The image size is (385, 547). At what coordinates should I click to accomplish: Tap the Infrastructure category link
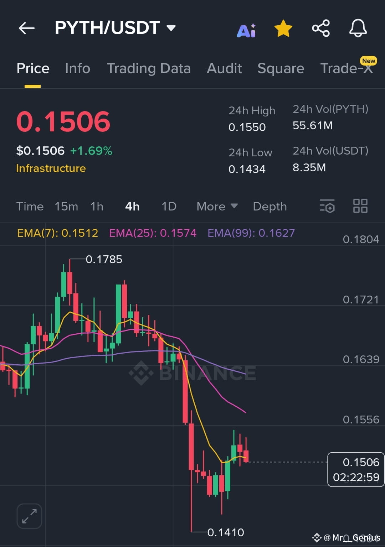click(x=51, y=168)
